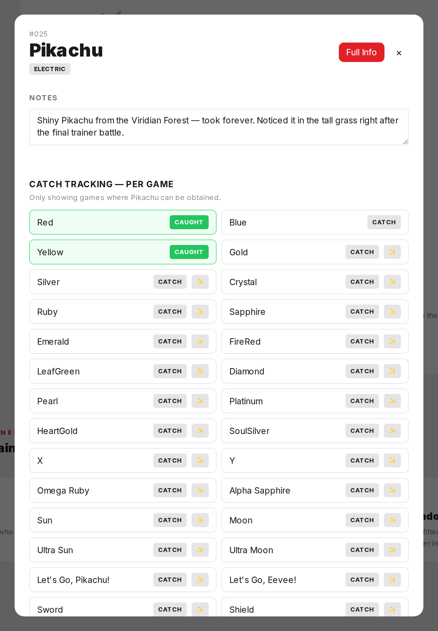438x631 pixels.
Task: Toggle shiny sparkle for LeafGreen
Action: (x=200, y=371)
